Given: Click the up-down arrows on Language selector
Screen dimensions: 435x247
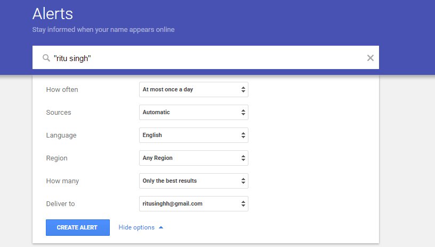Looking at the screenshot, I should click(x=243, y=135).
